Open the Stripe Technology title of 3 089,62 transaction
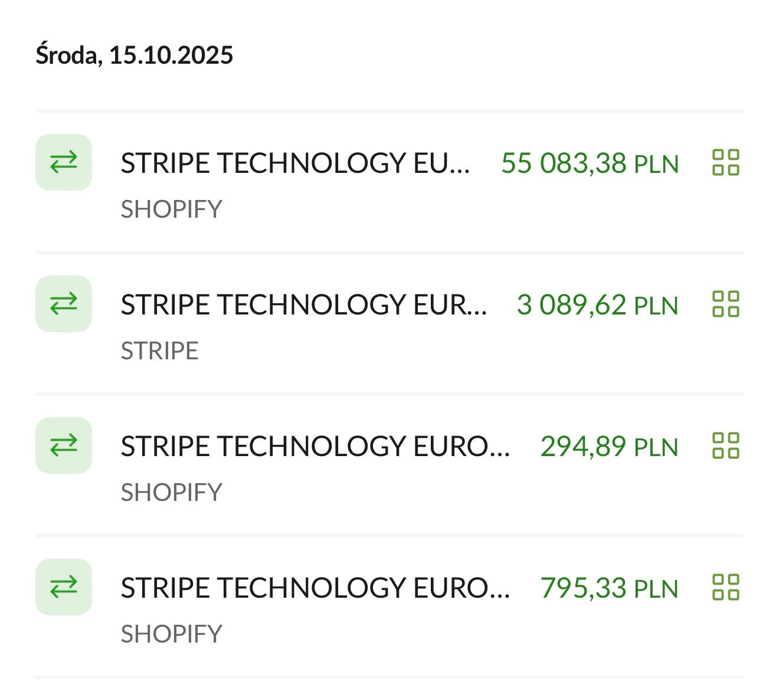The height and width of the screenshot is (698, 779). [x=303, y=305]
